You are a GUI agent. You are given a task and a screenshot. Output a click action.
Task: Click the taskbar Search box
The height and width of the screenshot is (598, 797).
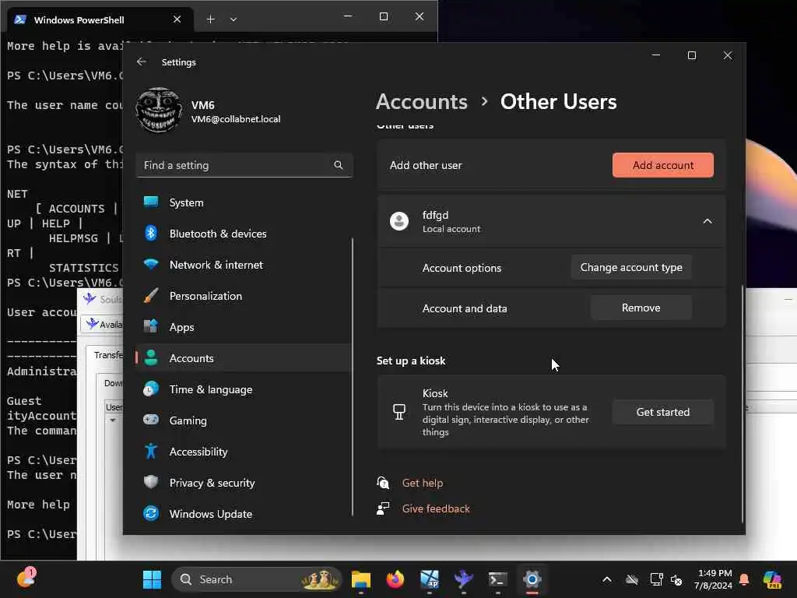tap(257, 579)
